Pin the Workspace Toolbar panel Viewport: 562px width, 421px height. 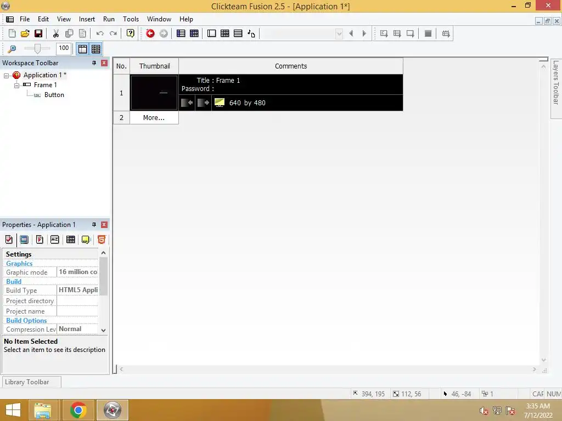coord(94,63)
